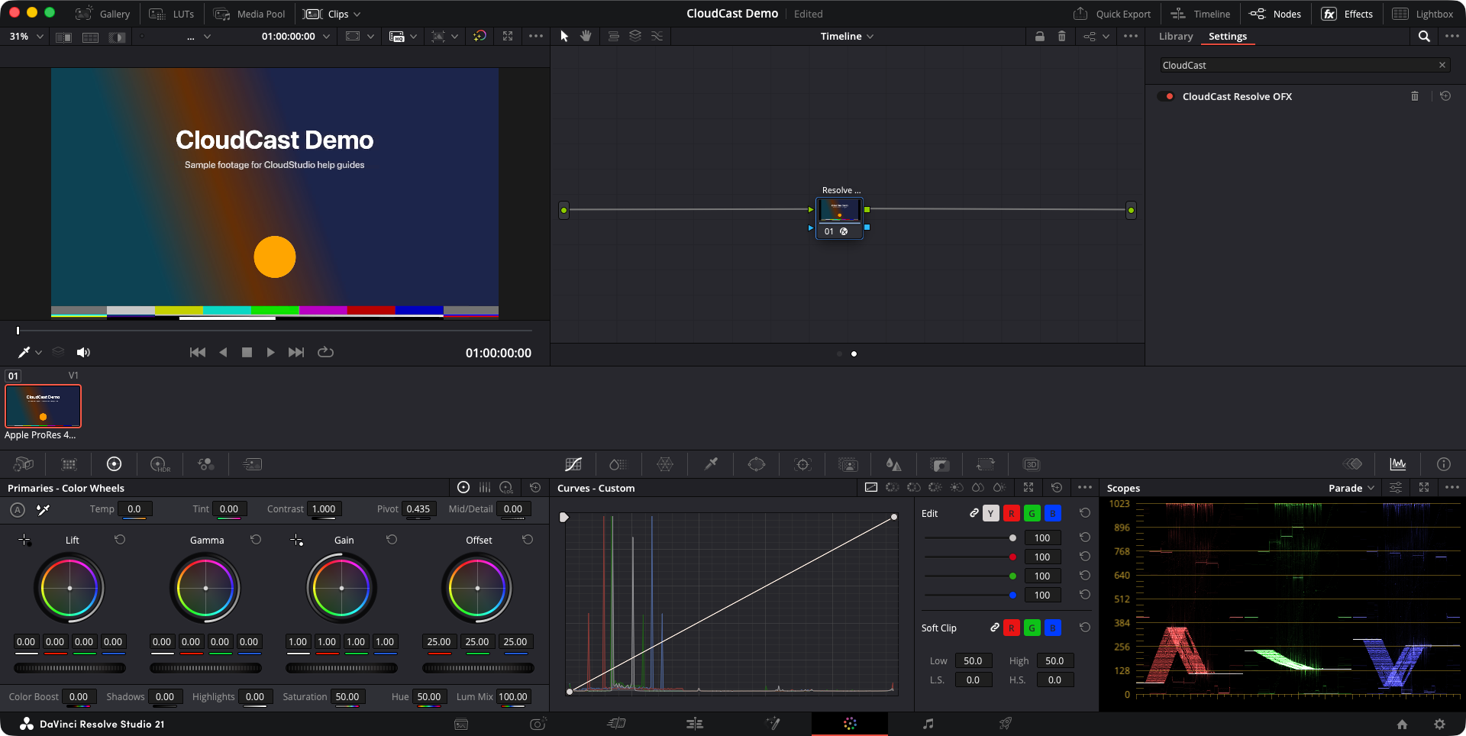Toggle loop playback
The width and height of the screenshot is (1466, 736).
[325, 352]
